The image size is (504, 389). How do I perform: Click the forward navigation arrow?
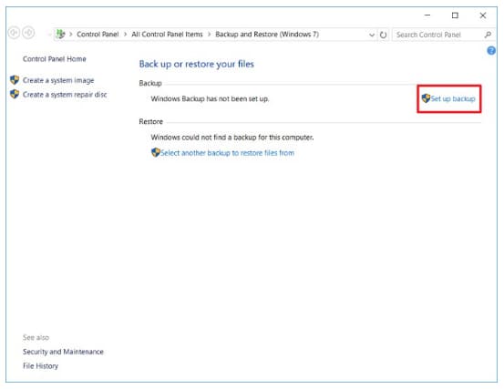pyautogui.click(x=28, y=33)
